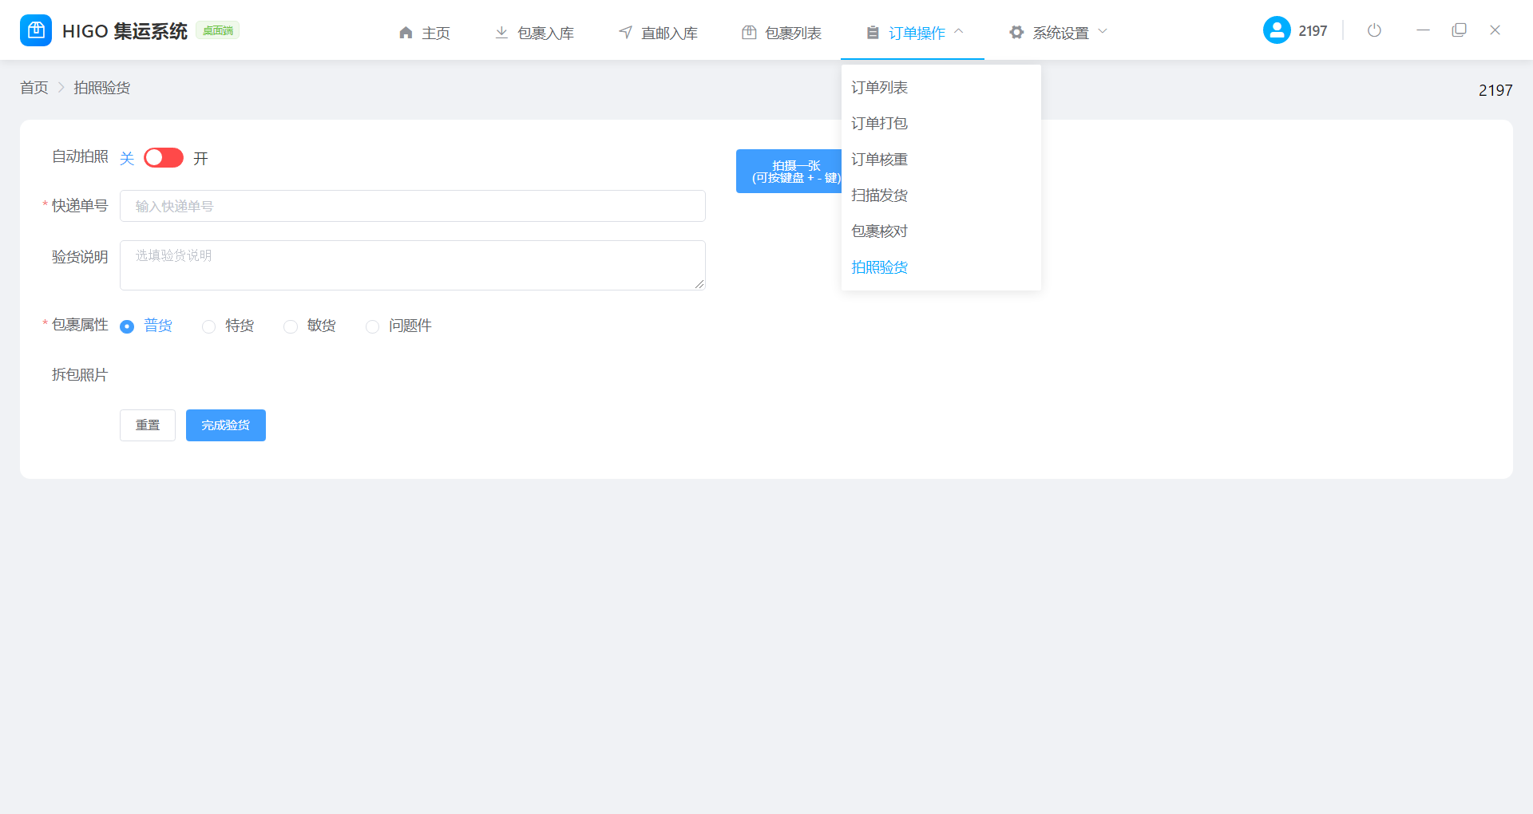This screenshot has height=814, width=1533.
Task: Go to 包裹核对 in dropdown
Action: click(941, 231)
